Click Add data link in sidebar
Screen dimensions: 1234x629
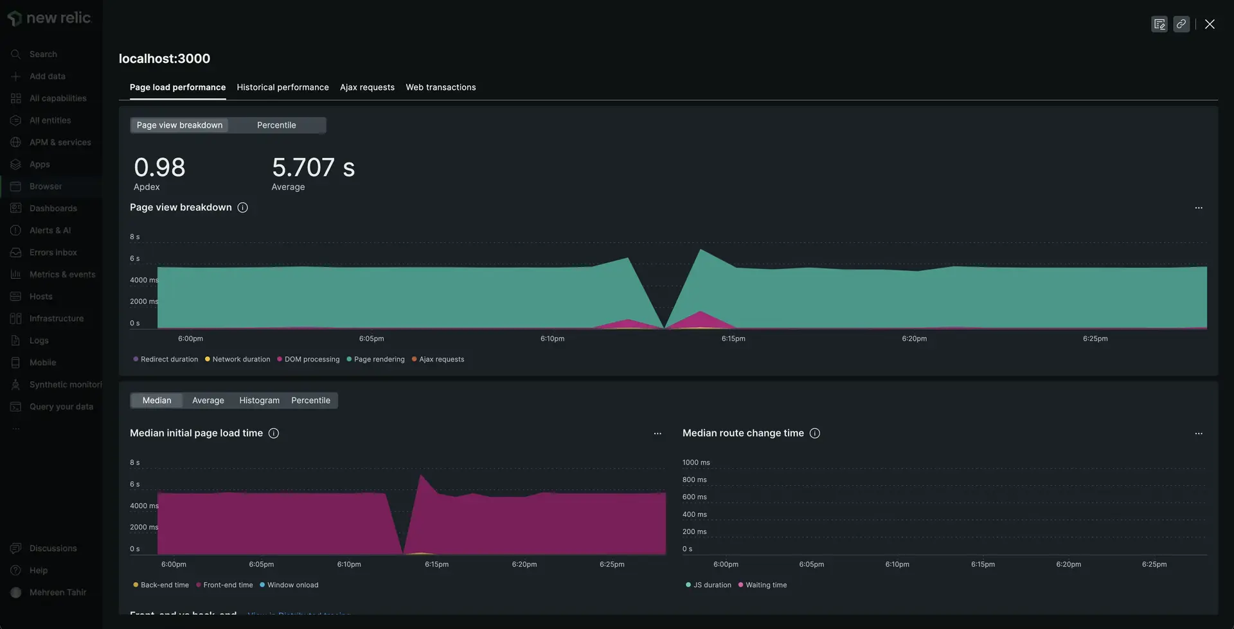pyautogui.click(x=48, y=76)
